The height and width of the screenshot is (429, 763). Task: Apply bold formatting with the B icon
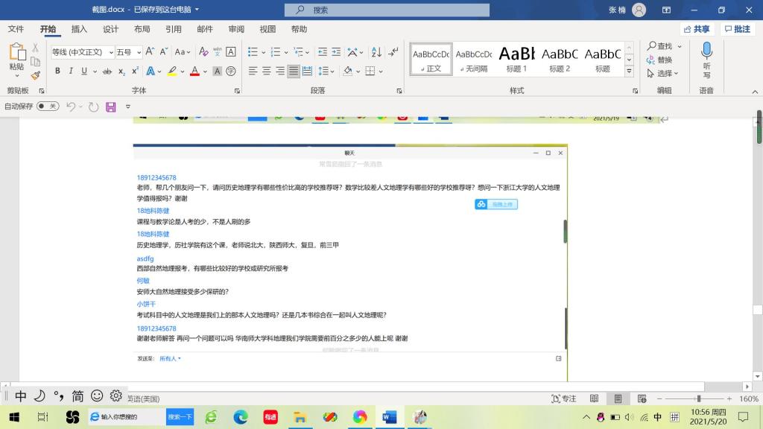(x=57, y=71)
